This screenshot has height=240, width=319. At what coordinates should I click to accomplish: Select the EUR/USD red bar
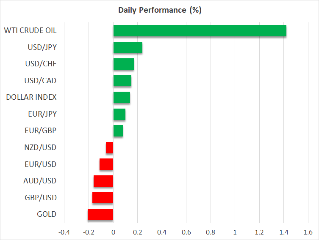(x=106, y=164)
